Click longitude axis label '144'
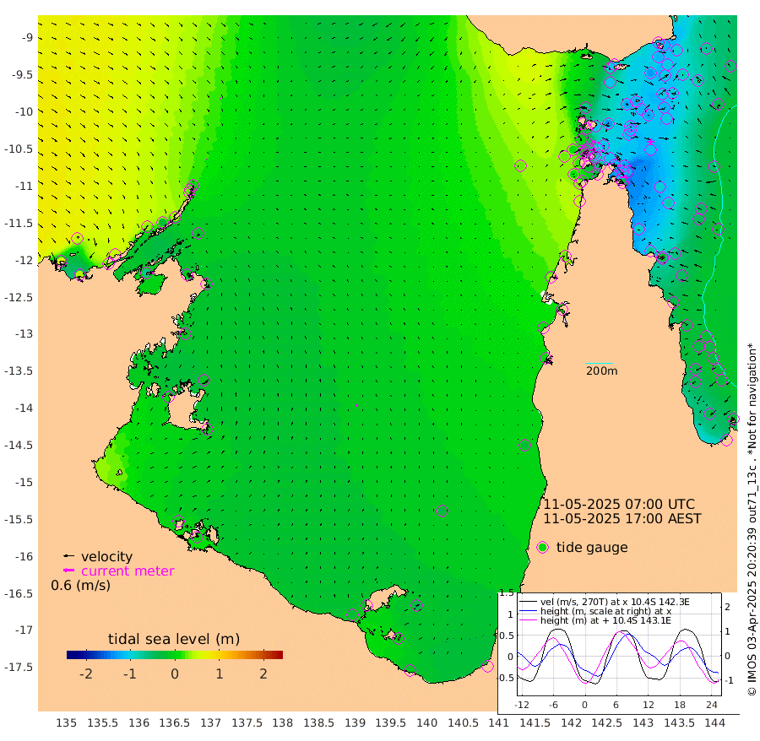The height and width of the screenshot is (741, 760). coord(715,723)
